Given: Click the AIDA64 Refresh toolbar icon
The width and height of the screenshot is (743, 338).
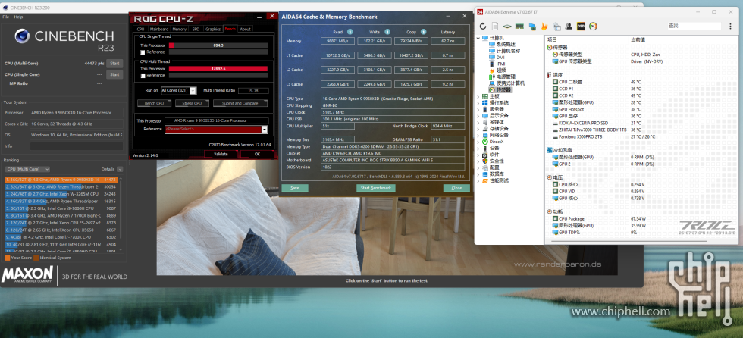Looking at the screenshot, I should [x=483, y=26].
